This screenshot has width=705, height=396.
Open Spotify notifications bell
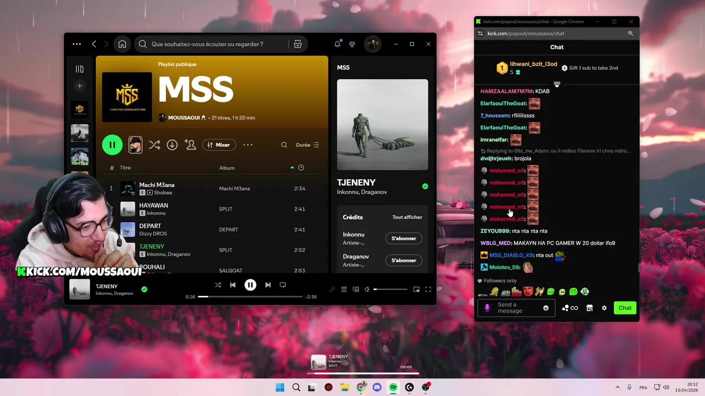[338, 44]
